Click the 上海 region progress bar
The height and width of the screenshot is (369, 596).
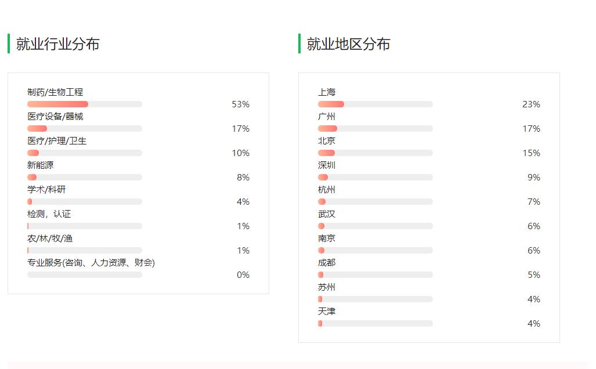(375, 104)
